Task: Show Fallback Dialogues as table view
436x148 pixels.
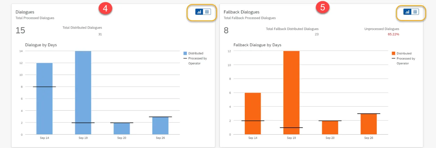Action: pos(415,12)
